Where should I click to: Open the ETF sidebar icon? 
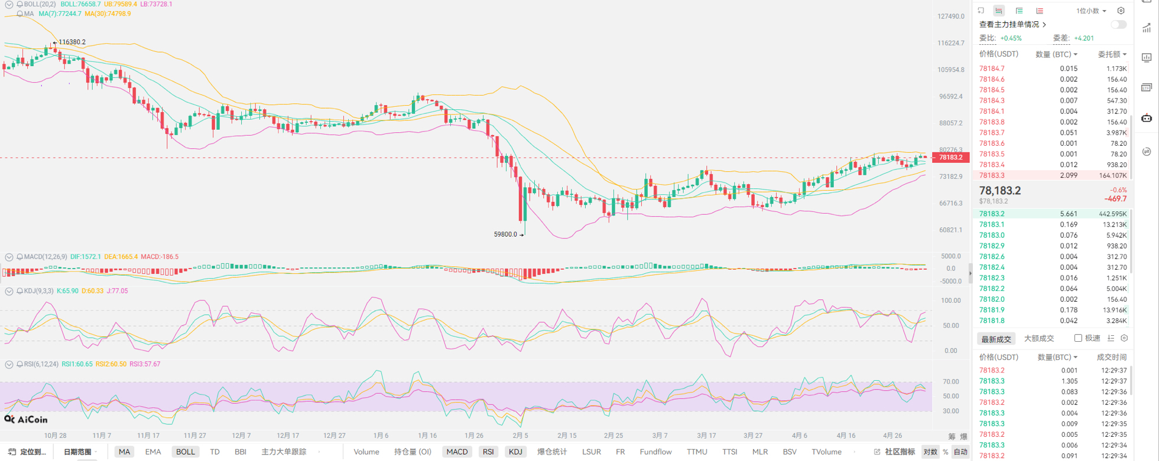[x=1147, y=87]
